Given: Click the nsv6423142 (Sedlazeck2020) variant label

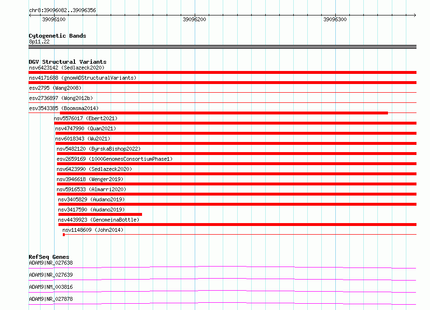Looking at the screenshot, I should (67, 68).
